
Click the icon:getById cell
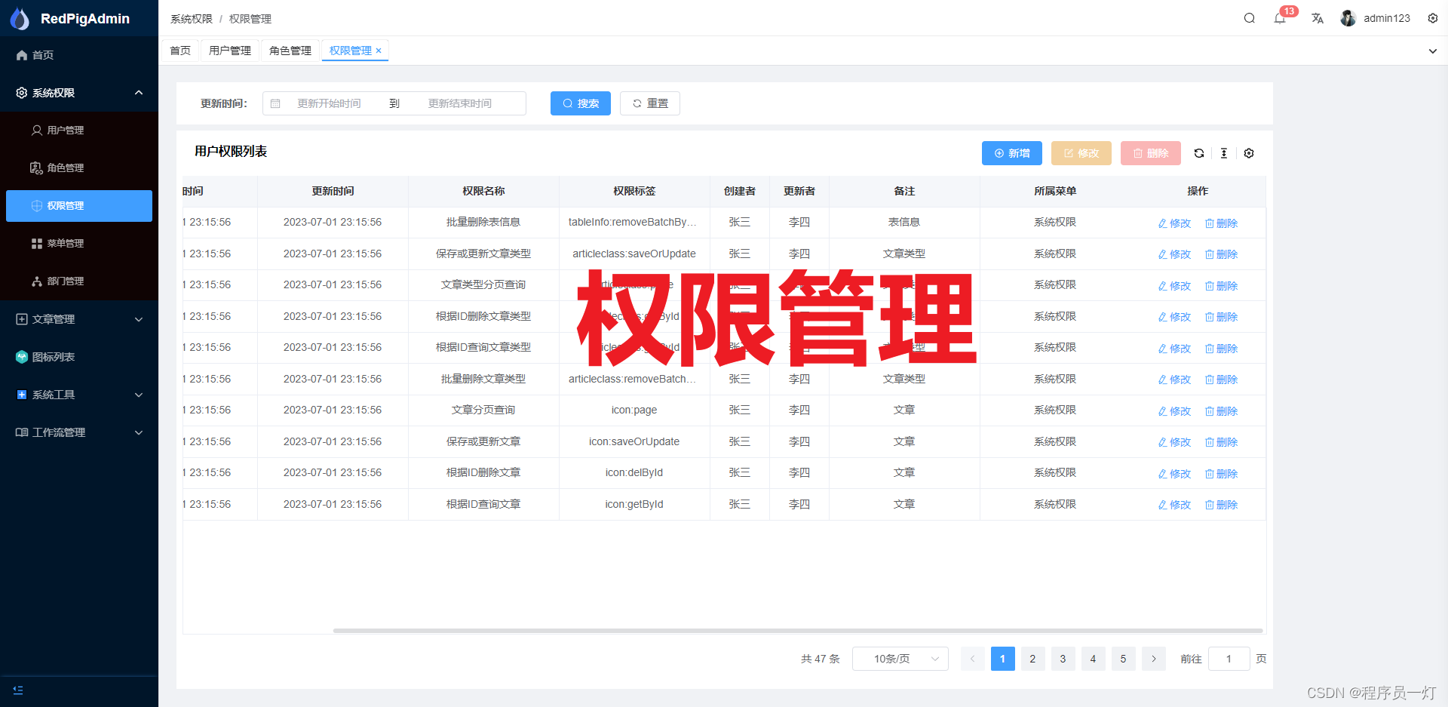pos(634,504)
